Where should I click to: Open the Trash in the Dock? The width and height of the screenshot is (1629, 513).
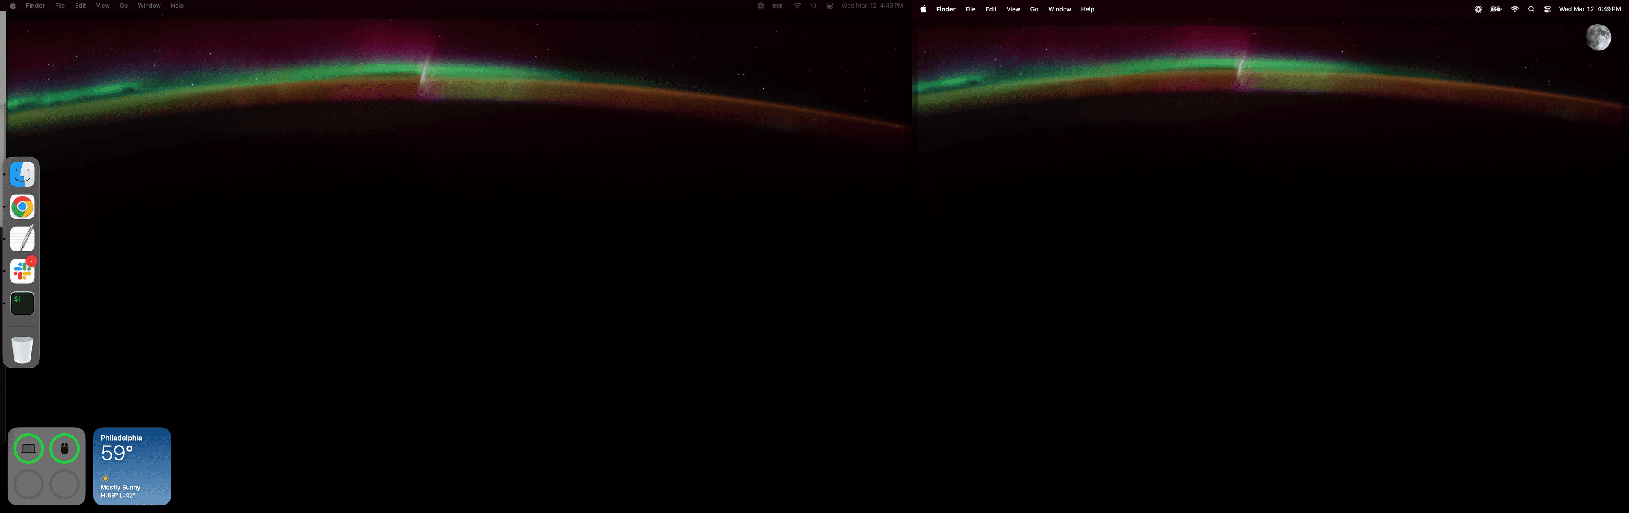click(x=22, y=348)
